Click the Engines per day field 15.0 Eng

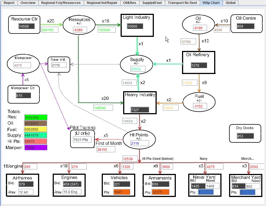[x=72, y=192]
